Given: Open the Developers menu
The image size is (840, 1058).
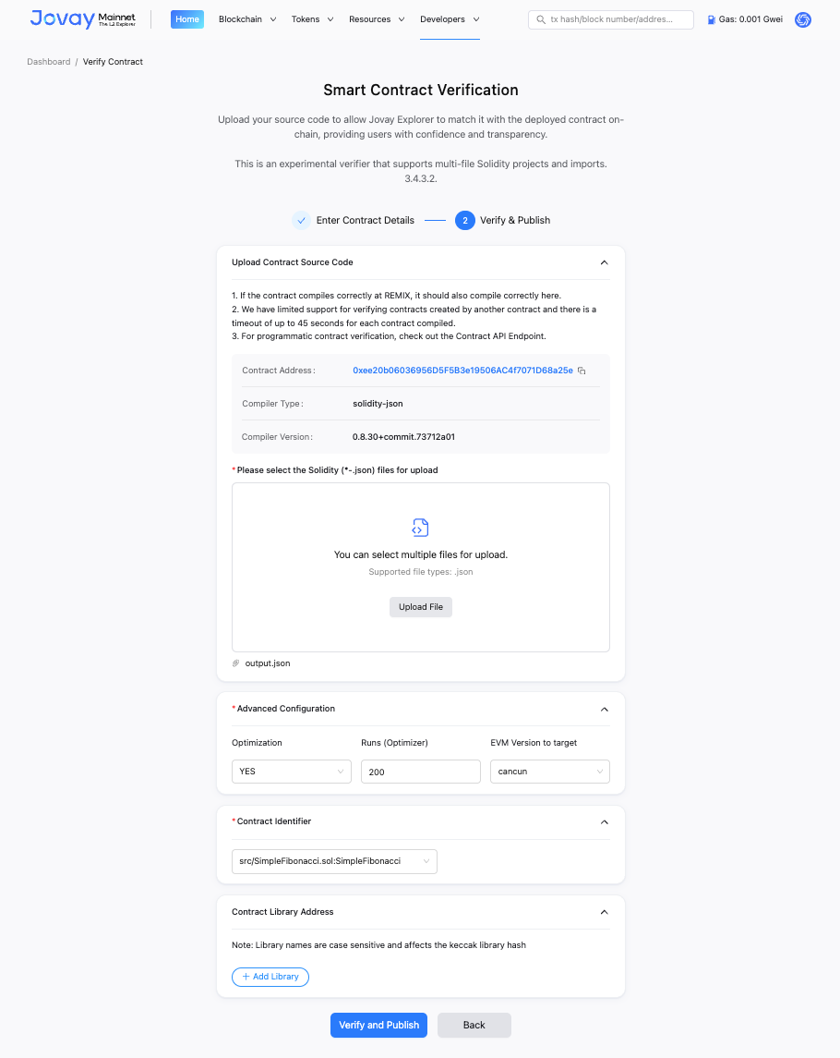Looking at the screenshot, I should (x=449, y=19).
